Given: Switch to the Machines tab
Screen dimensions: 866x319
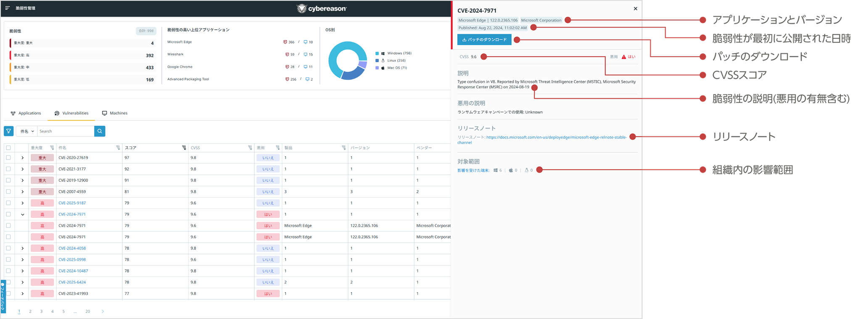Looking at the screenshot, I should point(115,113).
